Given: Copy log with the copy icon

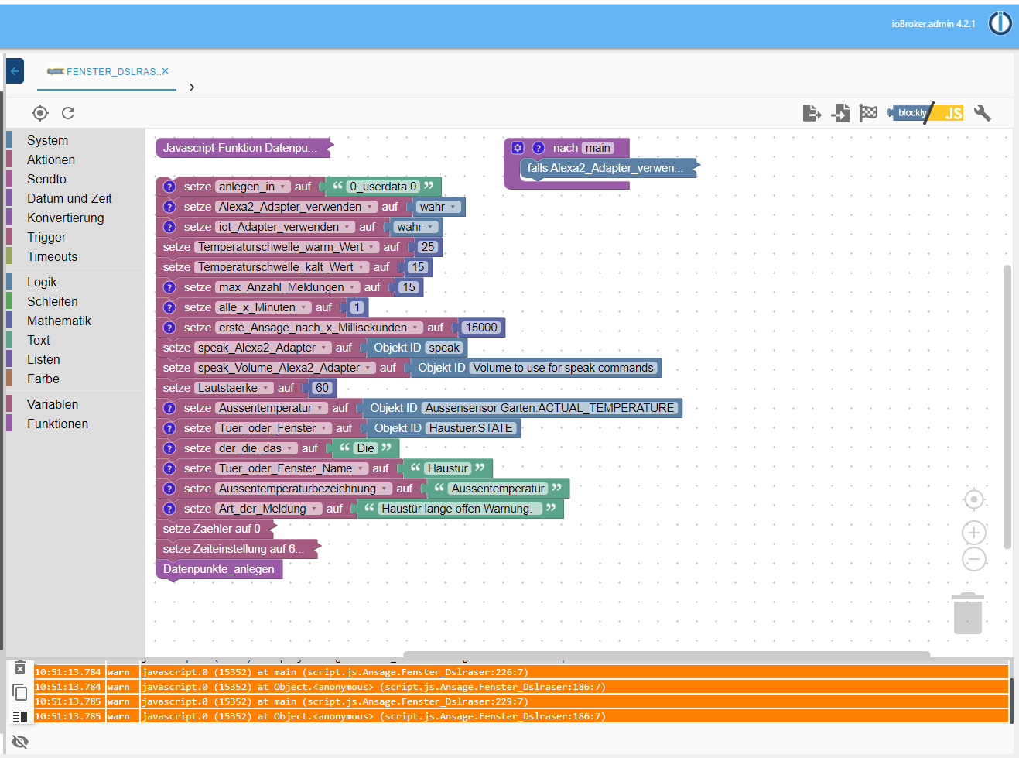Looking at the screenshot, I should 20,691.
